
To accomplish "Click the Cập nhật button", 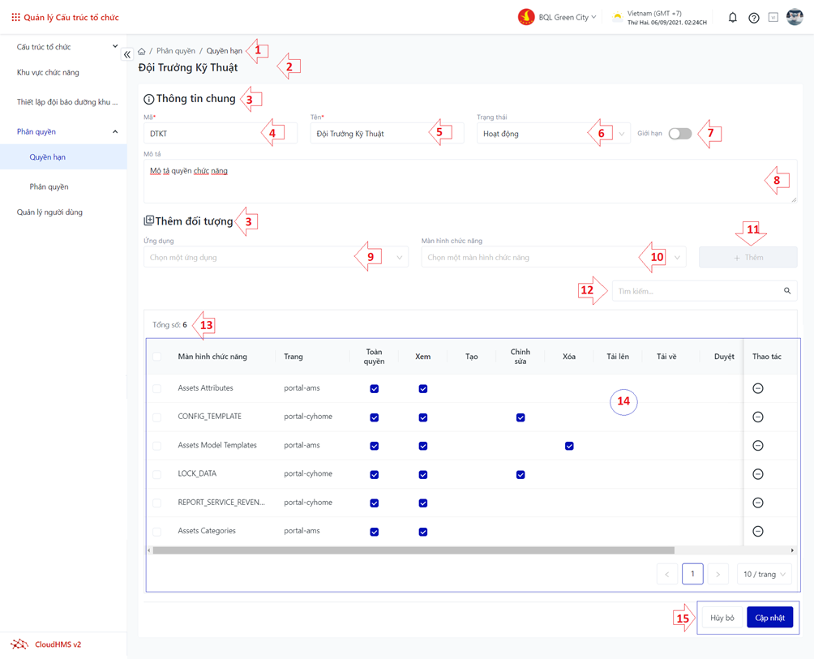I will [x=769, y=618].
